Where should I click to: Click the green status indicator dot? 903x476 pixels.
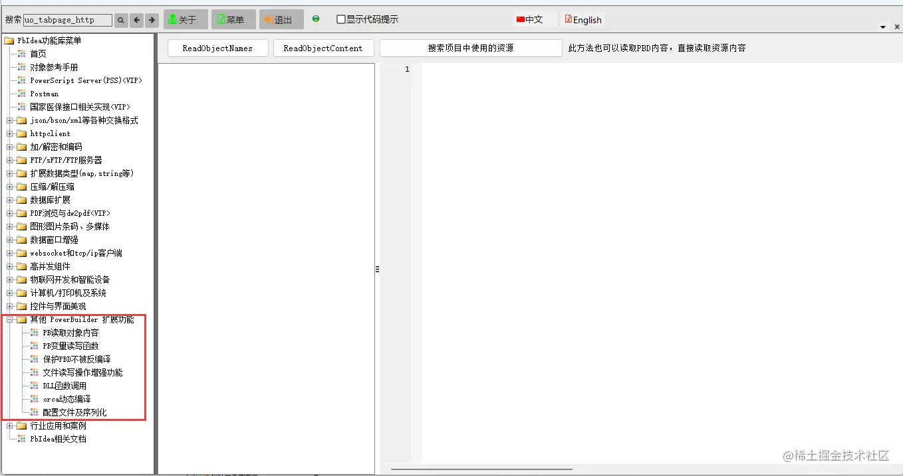[x=315, y=19]
